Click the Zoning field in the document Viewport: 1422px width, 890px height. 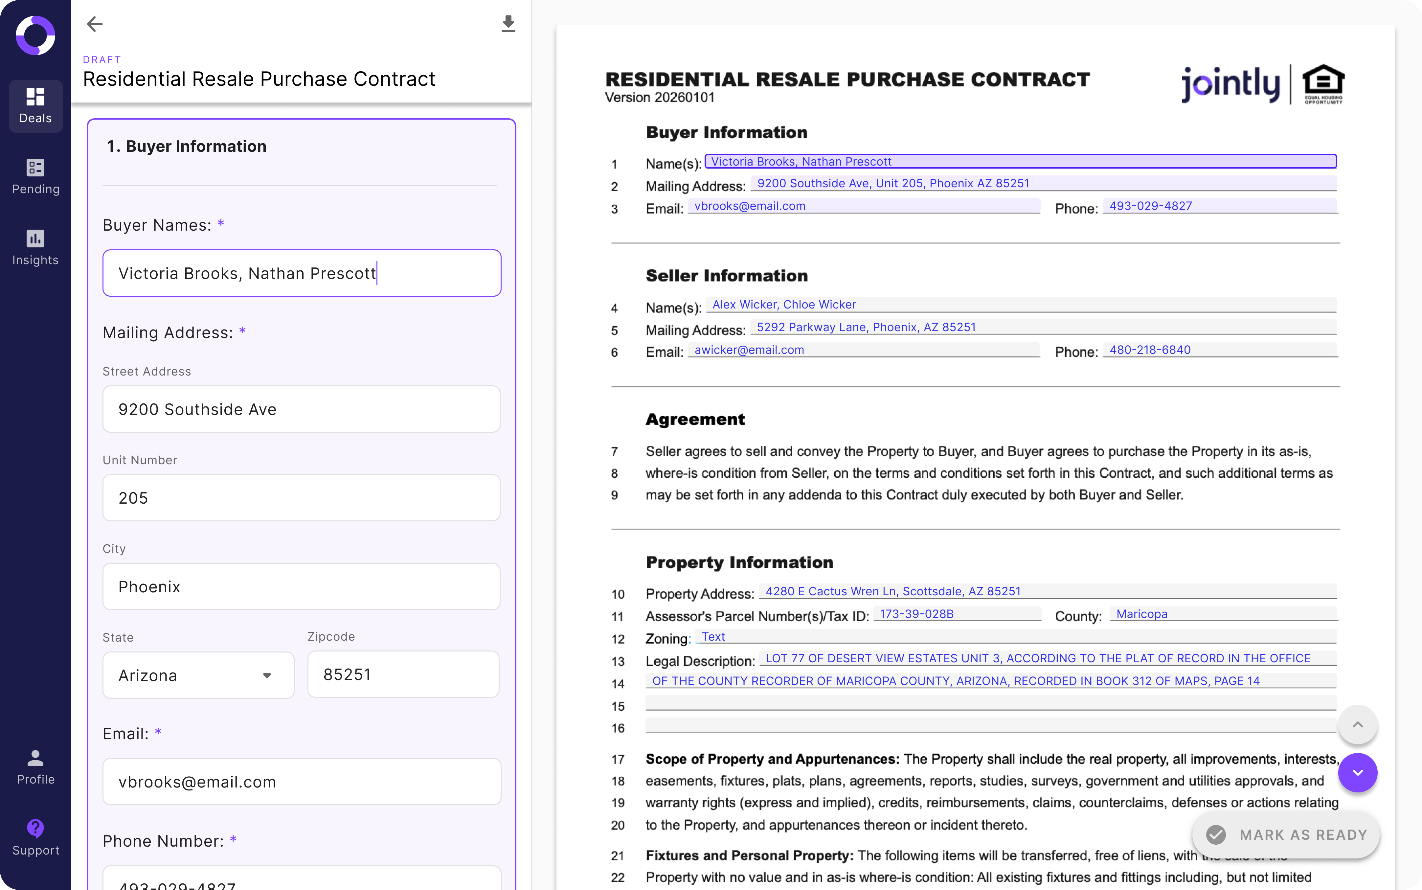tap(1015, 637)
